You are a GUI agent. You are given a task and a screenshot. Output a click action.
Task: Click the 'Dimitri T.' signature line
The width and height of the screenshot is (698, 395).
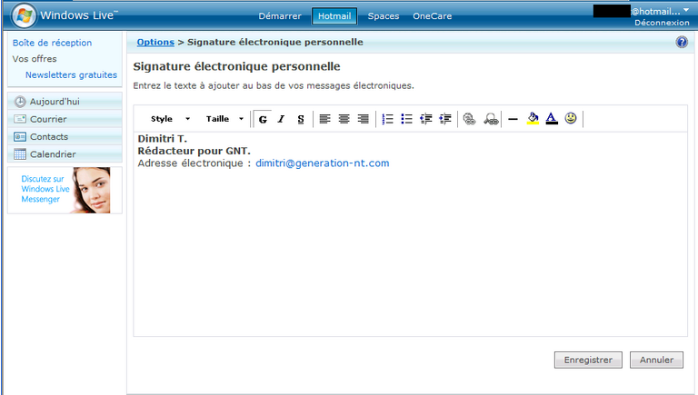coord(163,139)
